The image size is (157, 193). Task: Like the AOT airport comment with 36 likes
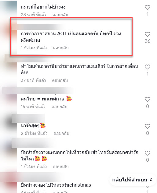(147, 34)
